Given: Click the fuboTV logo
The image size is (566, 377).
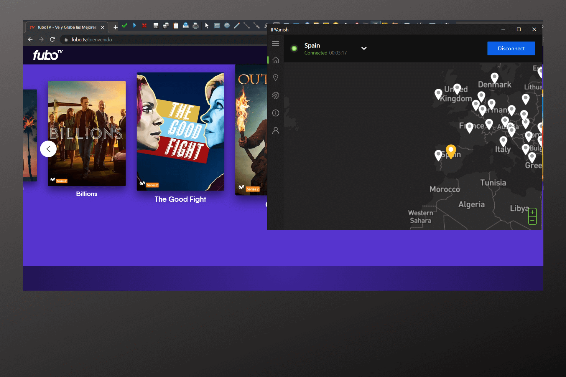Looking at the screenshot, I should pyautogui.click(x=48, y=55).
